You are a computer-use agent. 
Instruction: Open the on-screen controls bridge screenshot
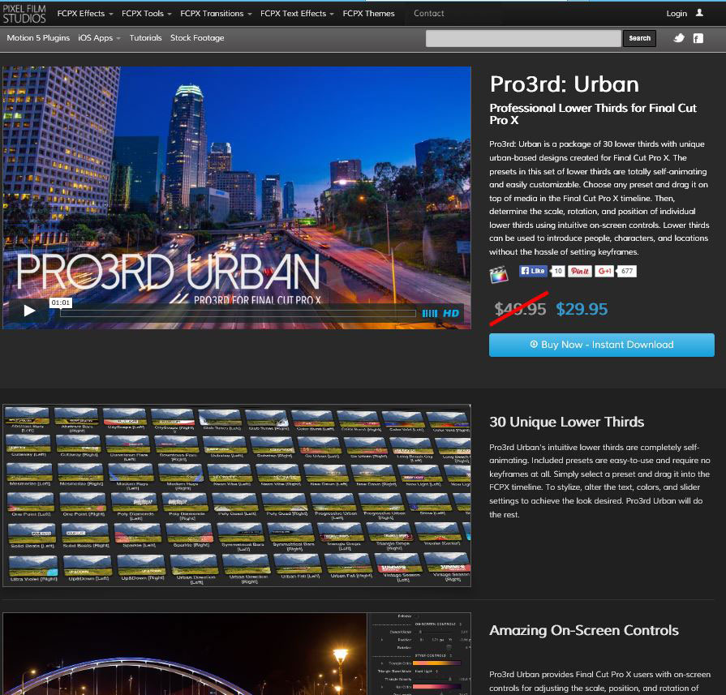click(237, 654)
